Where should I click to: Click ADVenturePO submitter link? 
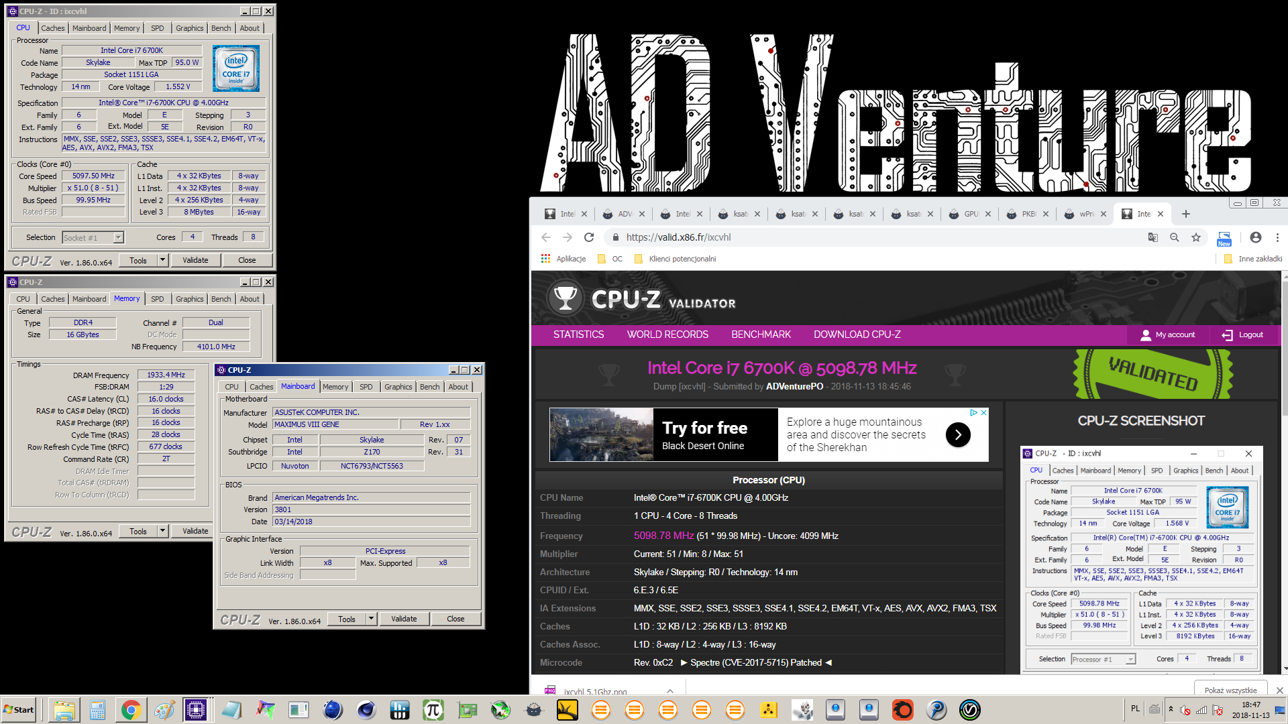(794, 386)
